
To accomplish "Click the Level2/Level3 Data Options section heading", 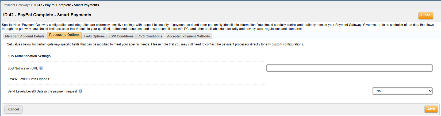I will tap(28, 79).
